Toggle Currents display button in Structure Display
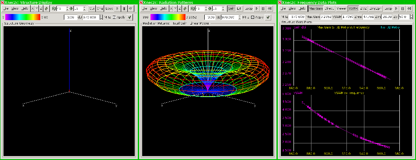The image size is (416, 160). click(92, 8)
